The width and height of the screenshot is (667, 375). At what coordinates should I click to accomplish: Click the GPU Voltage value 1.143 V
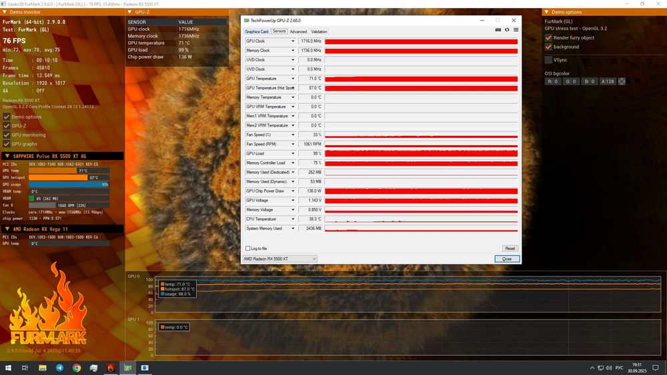point(311,200)
